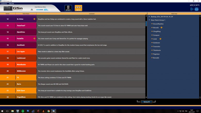Select patch 12 SL-Drive

(18, 19)
